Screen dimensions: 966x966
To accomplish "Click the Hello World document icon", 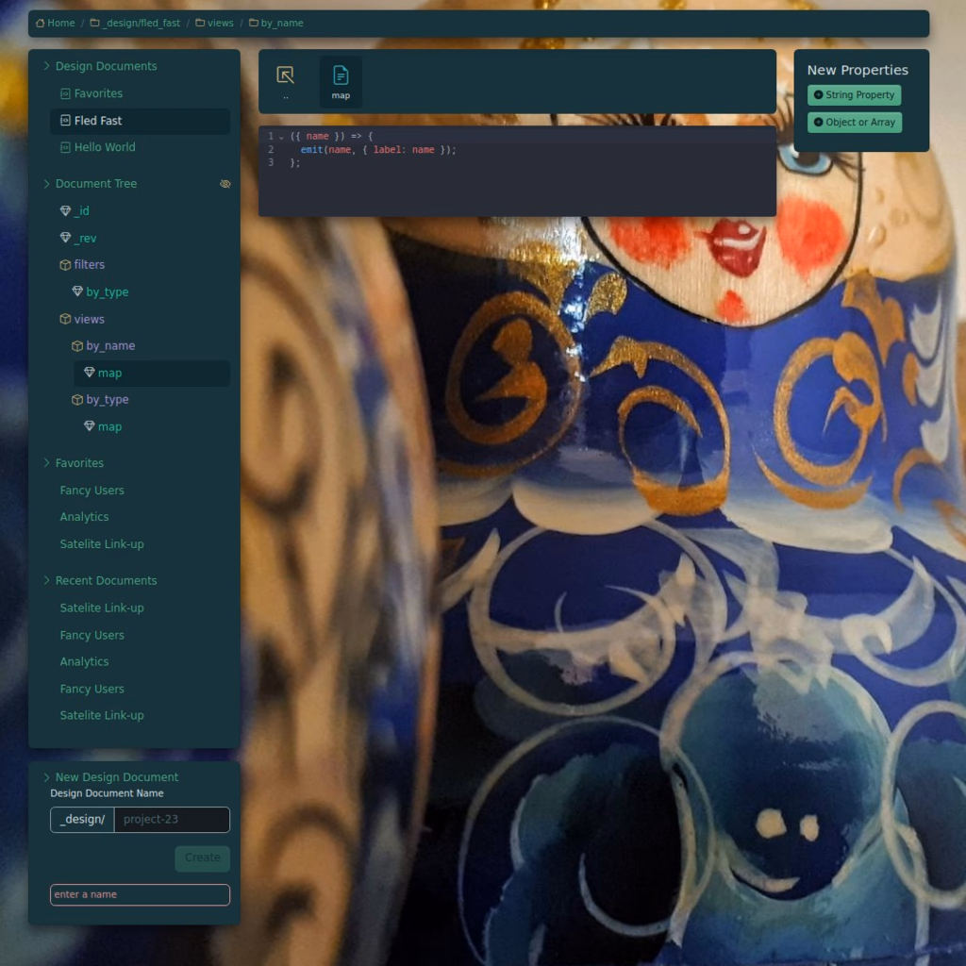I will (65, 147).
